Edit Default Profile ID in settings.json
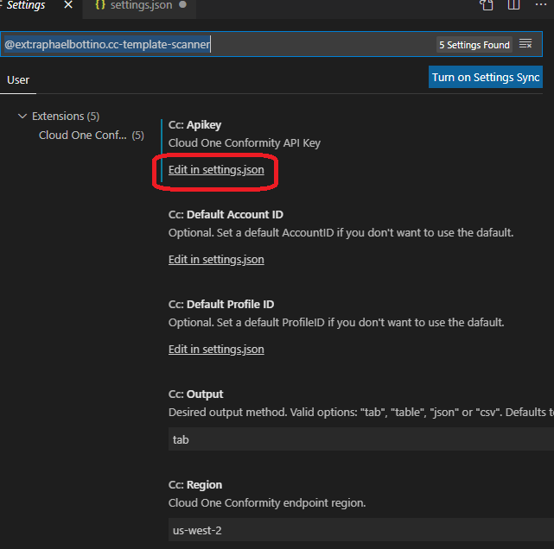 [216, 349]
